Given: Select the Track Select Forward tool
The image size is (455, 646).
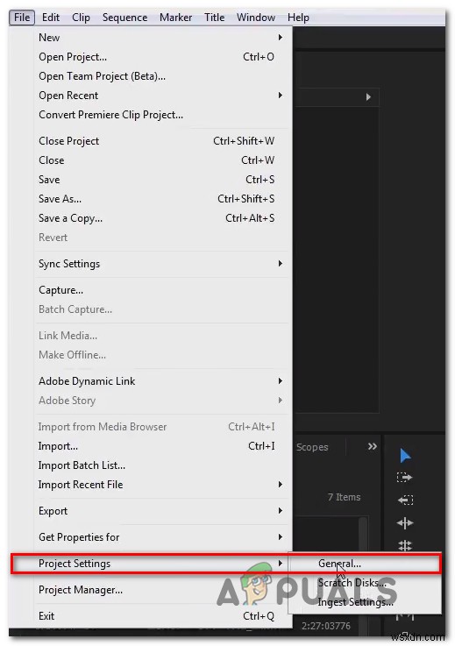Looking at the screenshot, I should [x=405, y=478].
